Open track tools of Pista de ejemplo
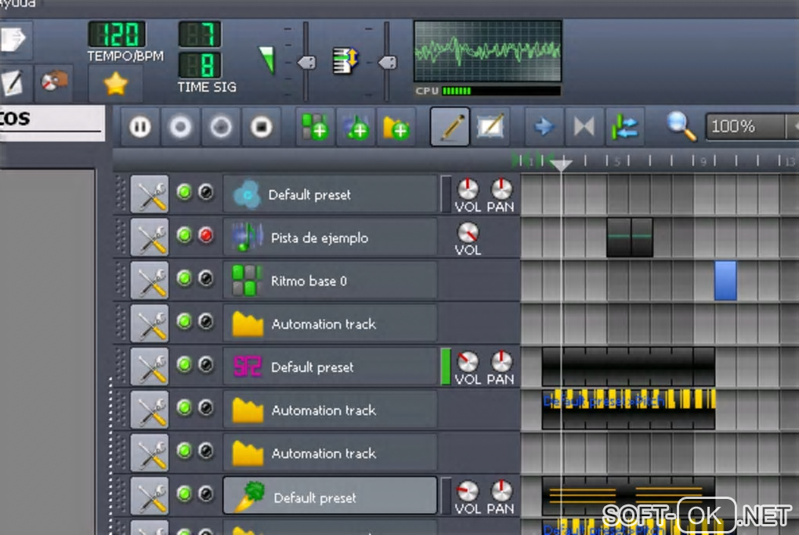 [x=150, y=237]
